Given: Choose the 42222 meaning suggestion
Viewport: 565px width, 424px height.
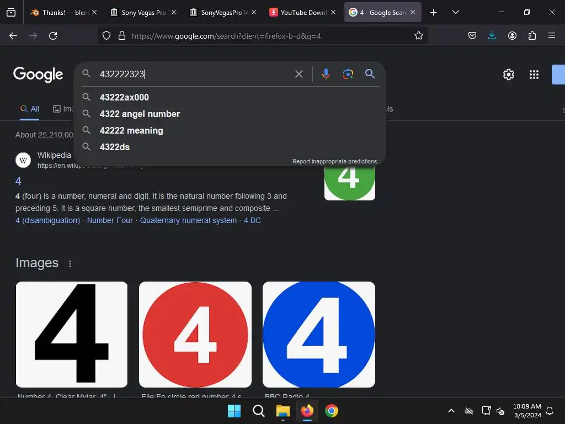Looking at the screenshot, I should tap(230, 130).
